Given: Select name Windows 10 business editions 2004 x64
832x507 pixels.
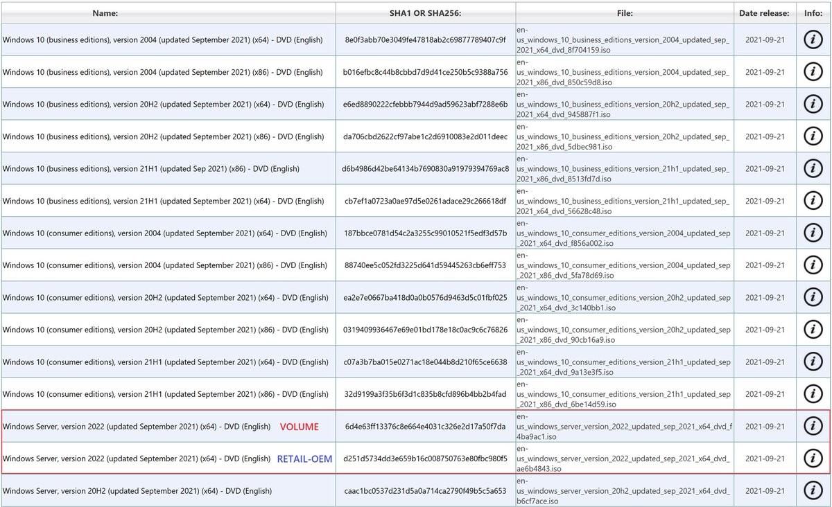Looking at the screenshot, I should (163, 39).
